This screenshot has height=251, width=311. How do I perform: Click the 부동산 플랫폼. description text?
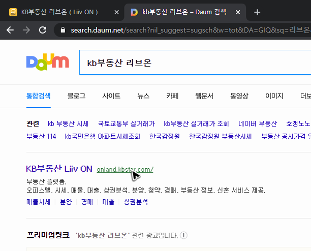(x=46, y=181)
